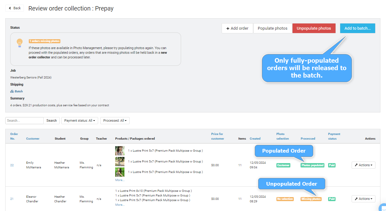Image resolution: width=386 pixels, height=211 pixels.
Task: Open order number 22
Action: point(12,165)
